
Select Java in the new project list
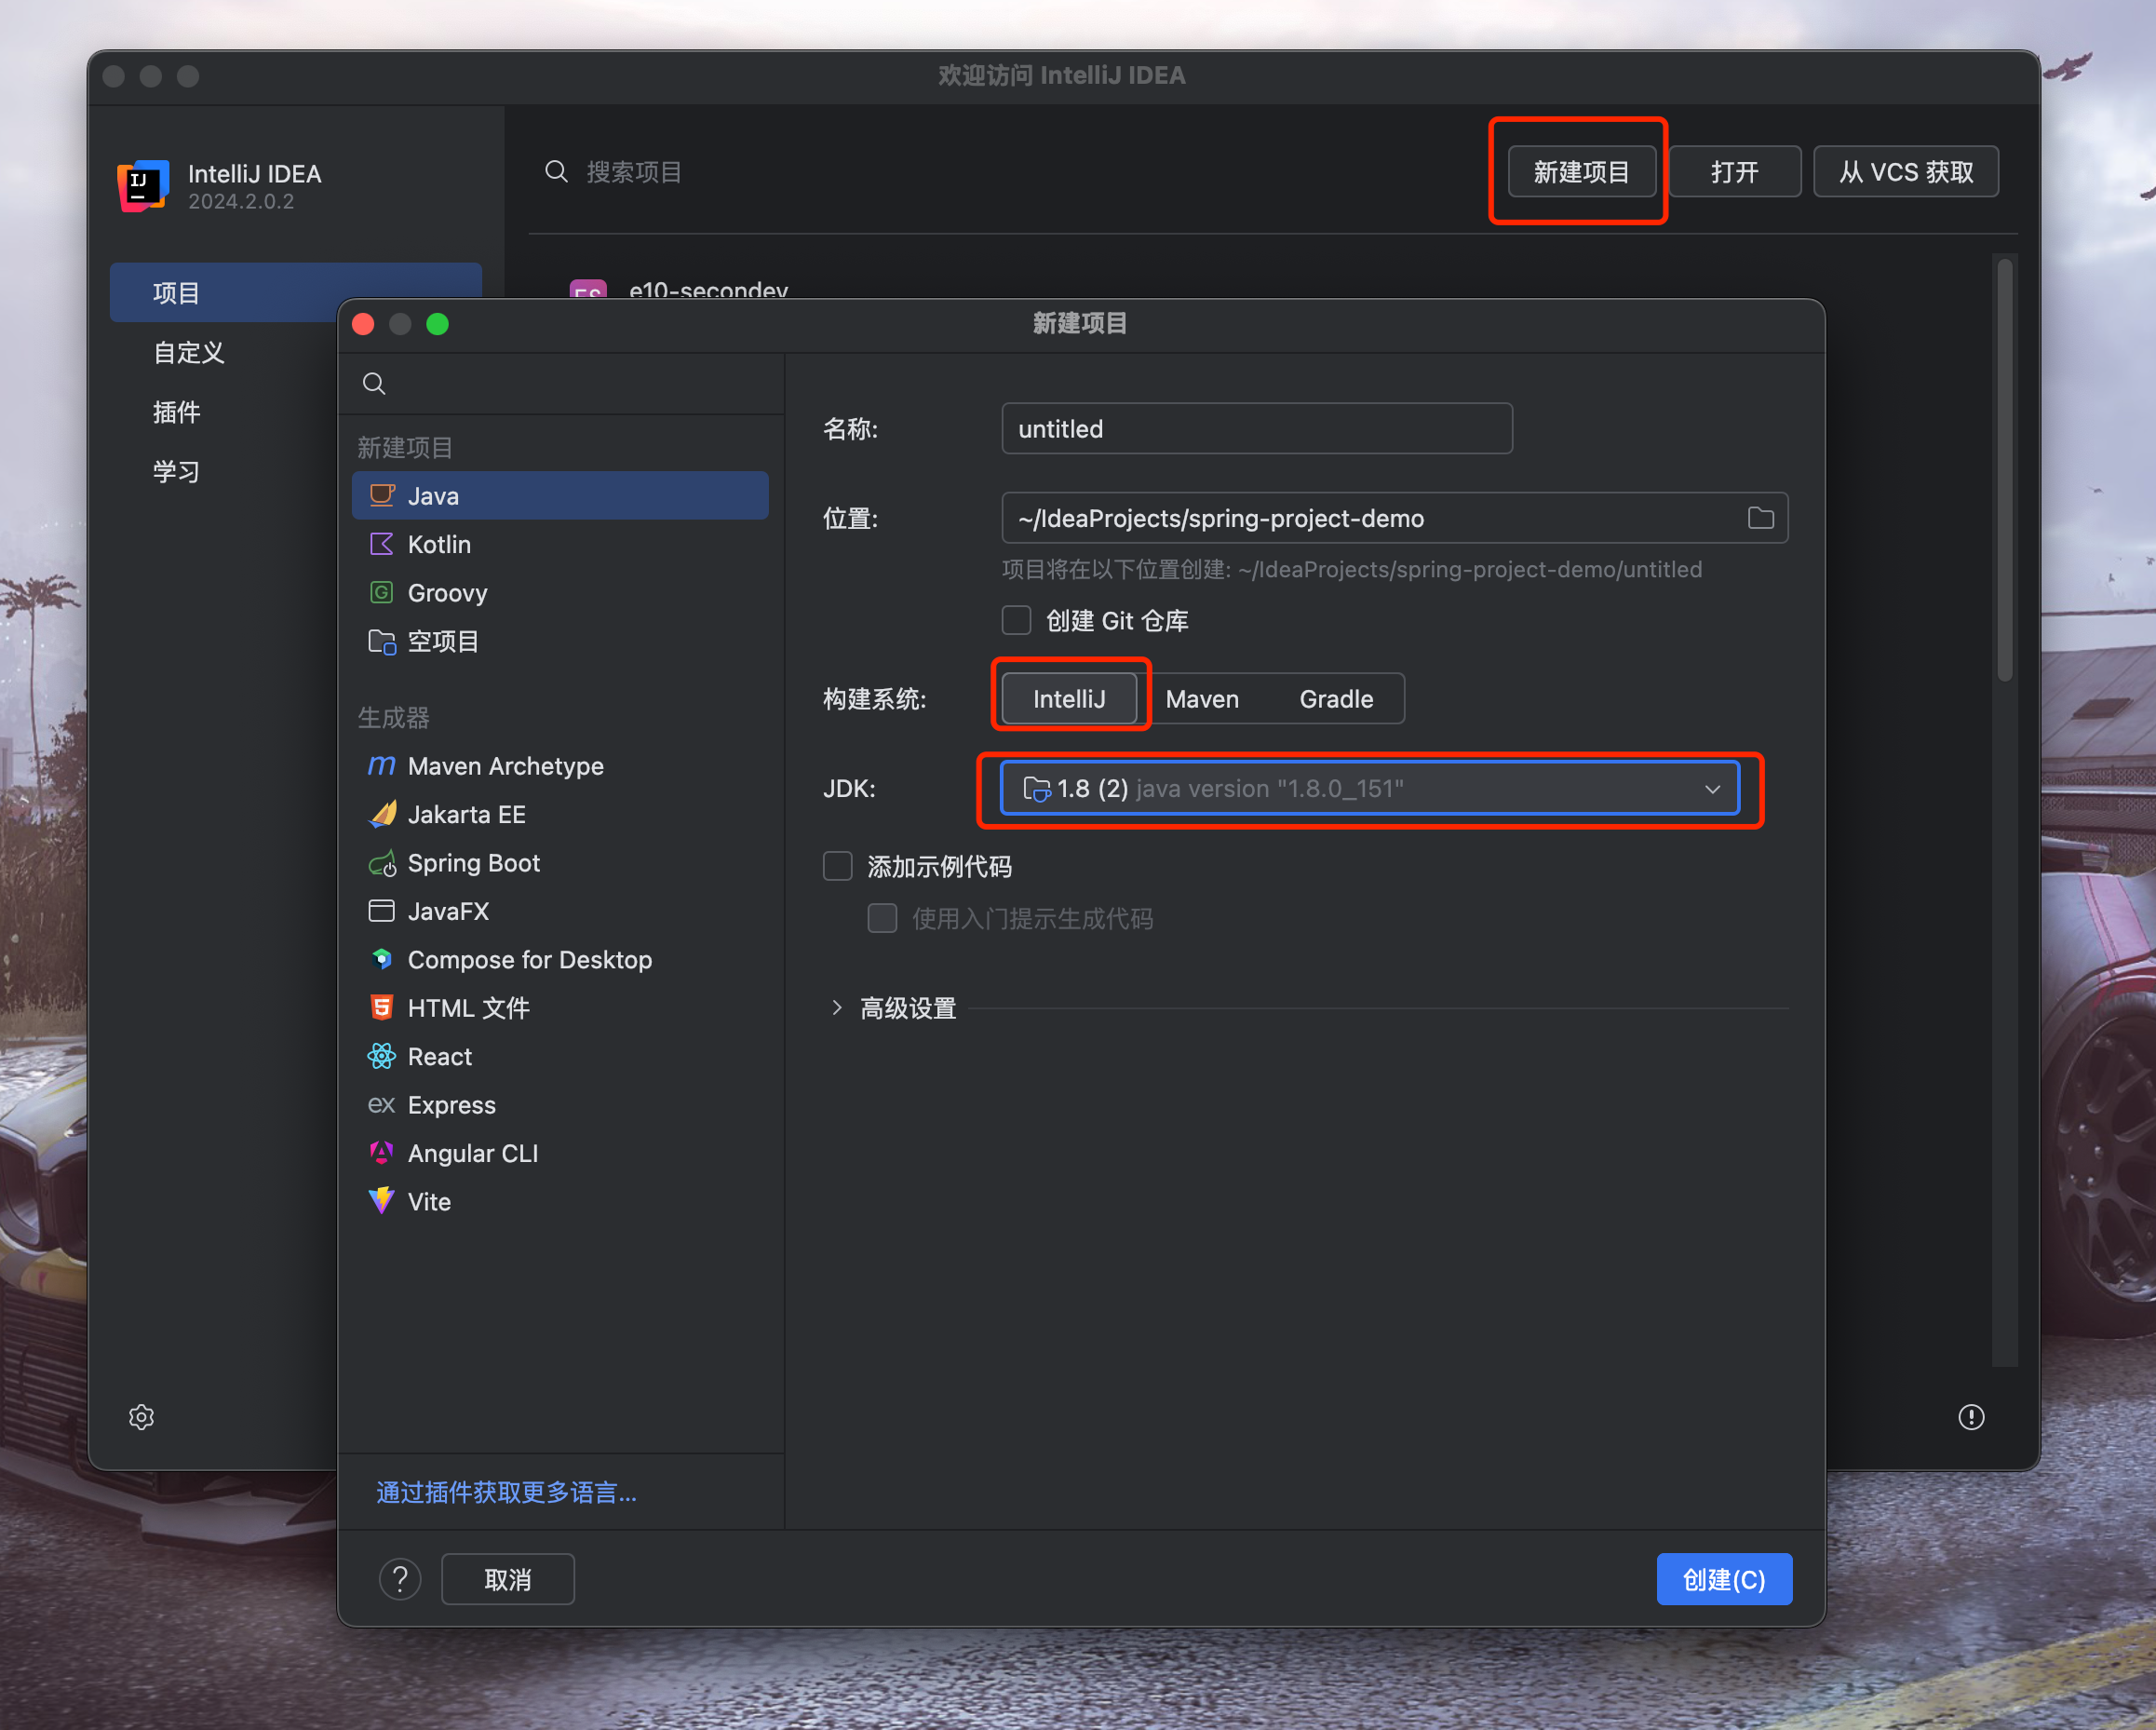[560, 495]
